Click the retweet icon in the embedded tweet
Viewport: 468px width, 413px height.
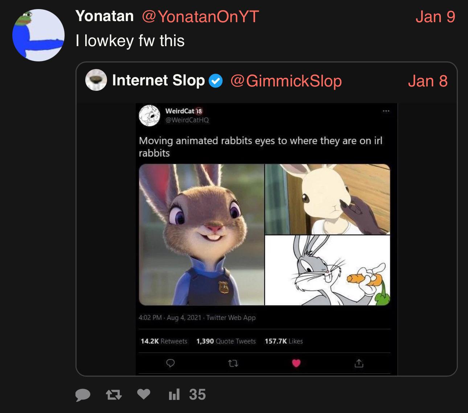(x=233, y=363)
